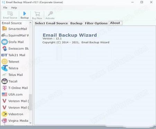Click the Virgina Media entry text
Viewport: 156px width, 129px height.
click(x=18, y=121)
